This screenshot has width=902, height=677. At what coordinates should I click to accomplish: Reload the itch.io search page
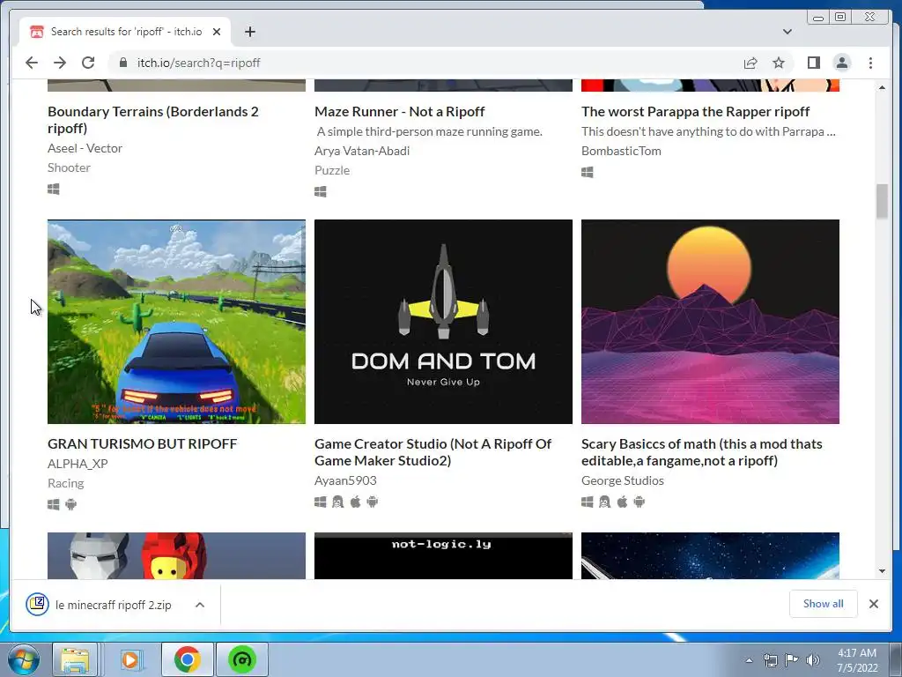click(88, 63)
